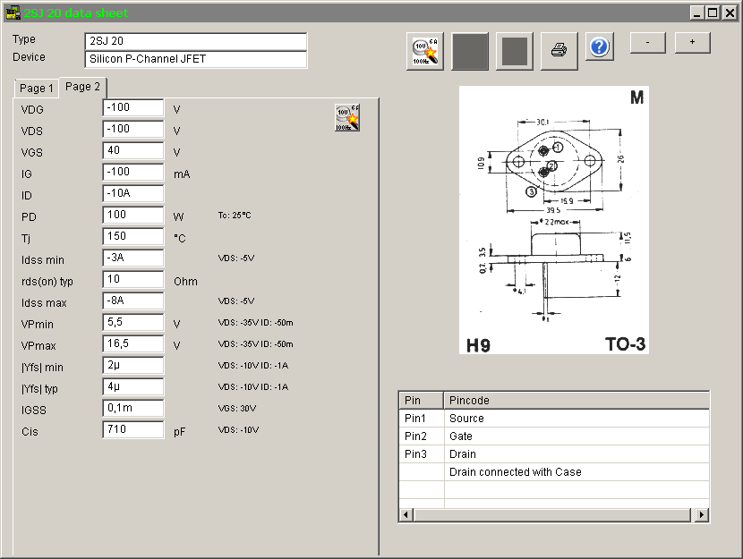Select the Gate cell in pin table

coord(576,436)
